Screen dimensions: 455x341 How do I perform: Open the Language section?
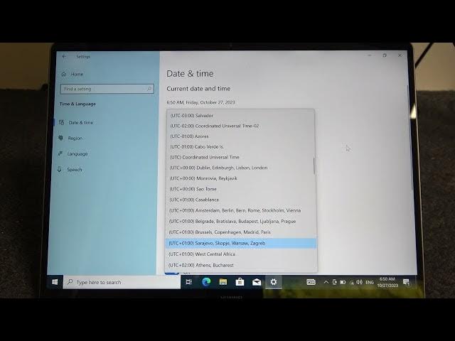tap(73, 154)
